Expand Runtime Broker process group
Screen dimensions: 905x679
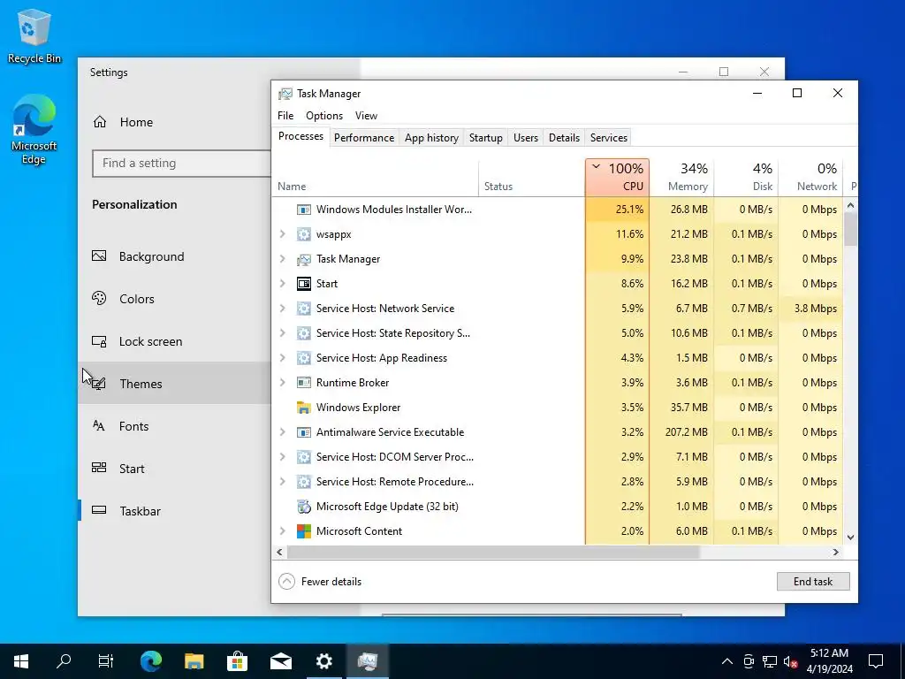click(x=282, y=383)
